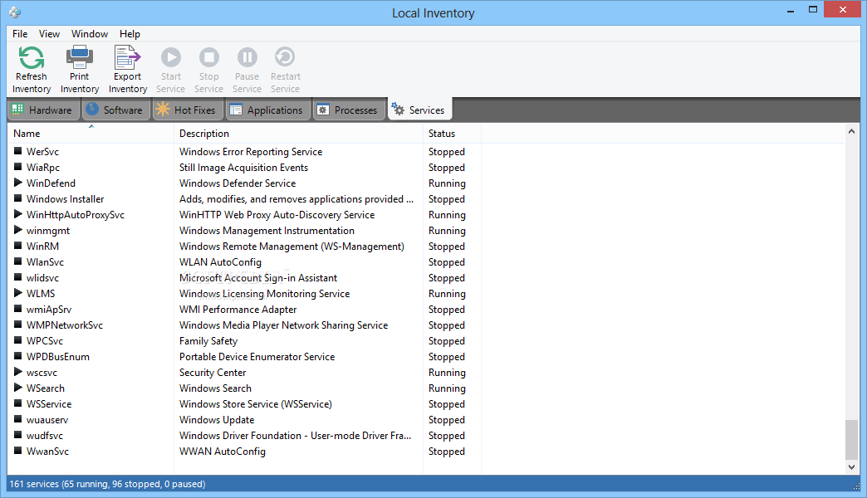Screen dimensions: 867x498
Task: Click the app icon in the title bar
Action: pyautogui.click(x=15, y=12)
